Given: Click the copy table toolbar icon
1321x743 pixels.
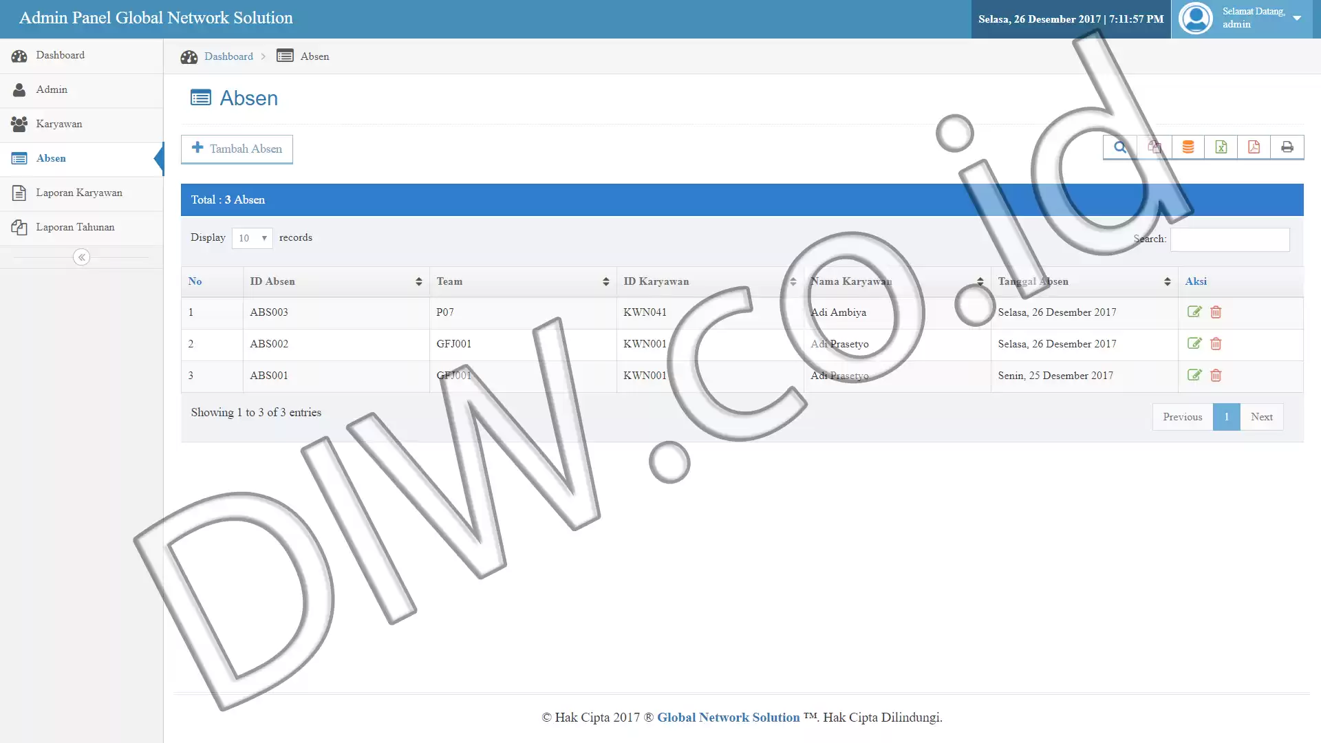Looking at the screenshot, I should [x=1154, y=147].
